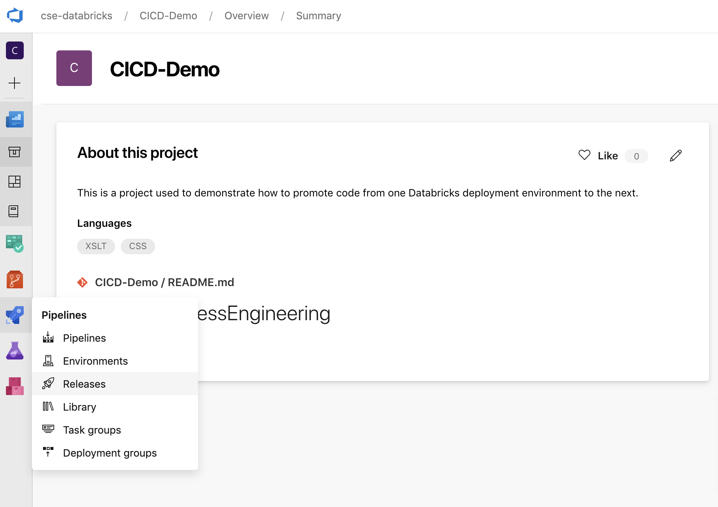Select the Releases option
Screen dimensions: 718x507
[84, 384]
